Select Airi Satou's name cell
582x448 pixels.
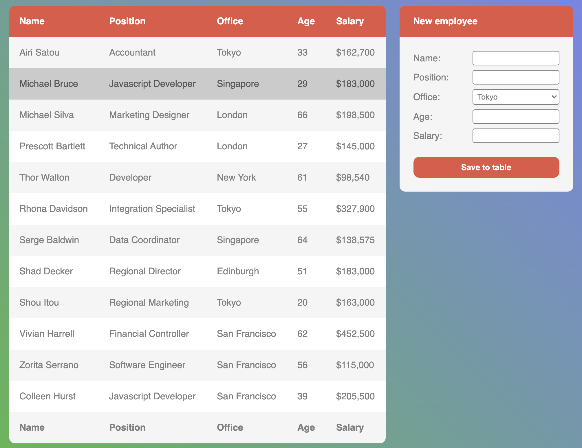click(39, 52)
